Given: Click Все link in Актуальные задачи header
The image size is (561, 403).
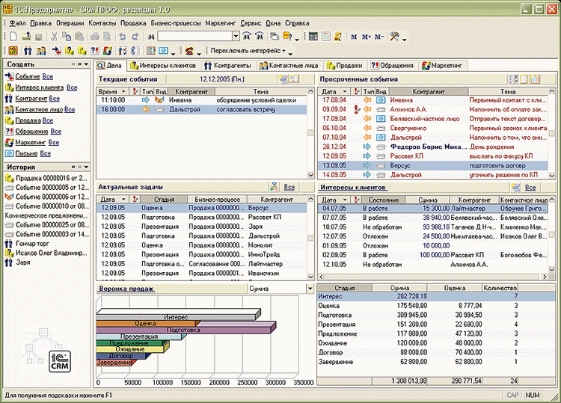Looking at the screenshot, I should [x=289, y=187].
